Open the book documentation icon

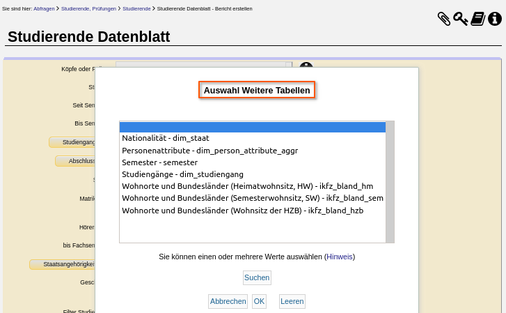coord(477,19)
